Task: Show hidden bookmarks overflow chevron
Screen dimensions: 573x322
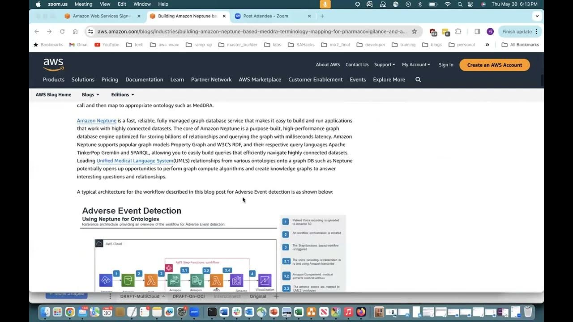Action: coord(487,45)
